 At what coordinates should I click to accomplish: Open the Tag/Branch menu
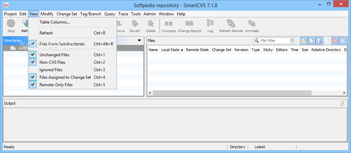91,14
